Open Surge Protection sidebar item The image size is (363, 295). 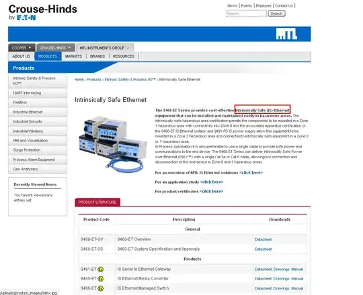click(38, 150)
